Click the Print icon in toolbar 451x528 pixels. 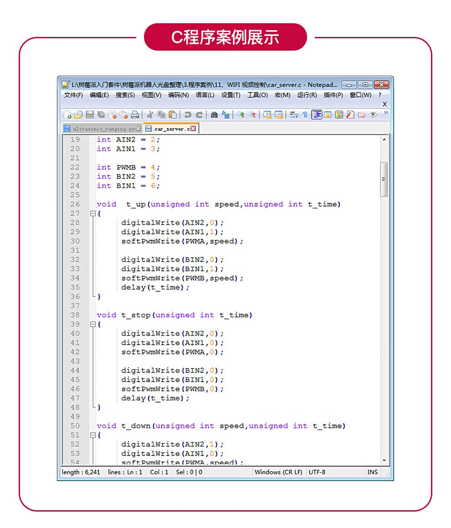tap(135, 115)
